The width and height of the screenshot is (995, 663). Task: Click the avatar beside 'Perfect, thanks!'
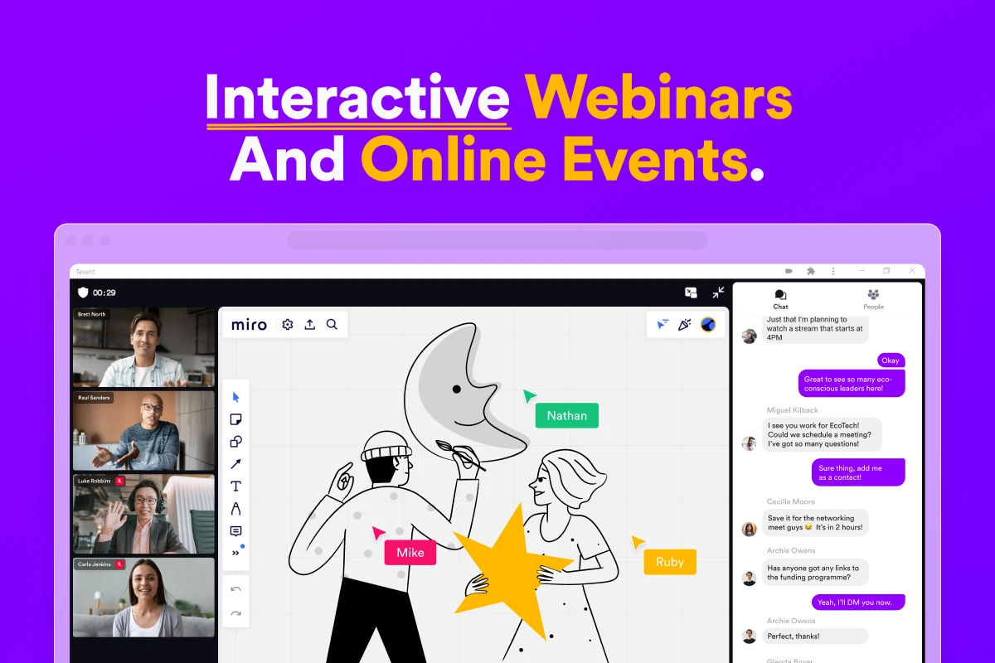[x=750, y=636]
